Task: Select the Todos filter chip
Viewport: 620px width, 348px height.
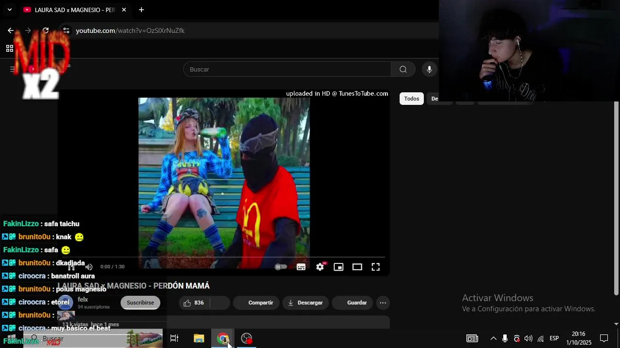Action: coord(412,99)
